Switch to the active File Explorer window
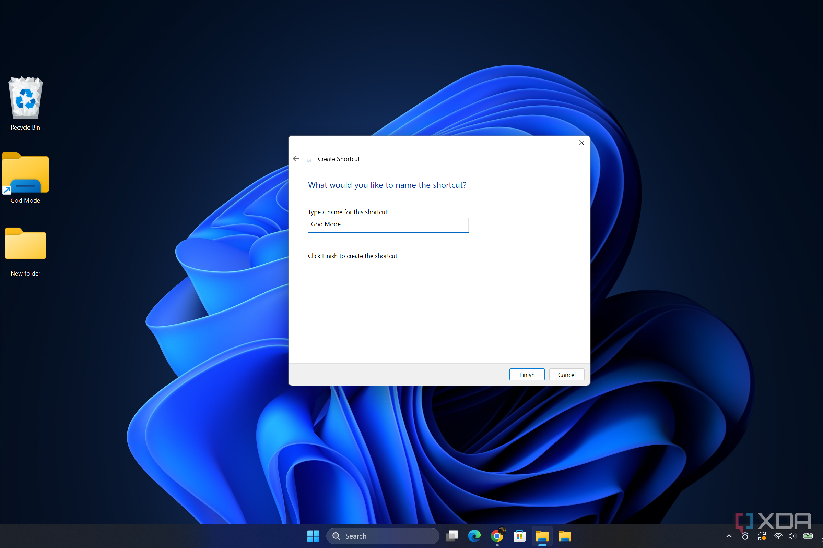 click(x=542, y=536)
